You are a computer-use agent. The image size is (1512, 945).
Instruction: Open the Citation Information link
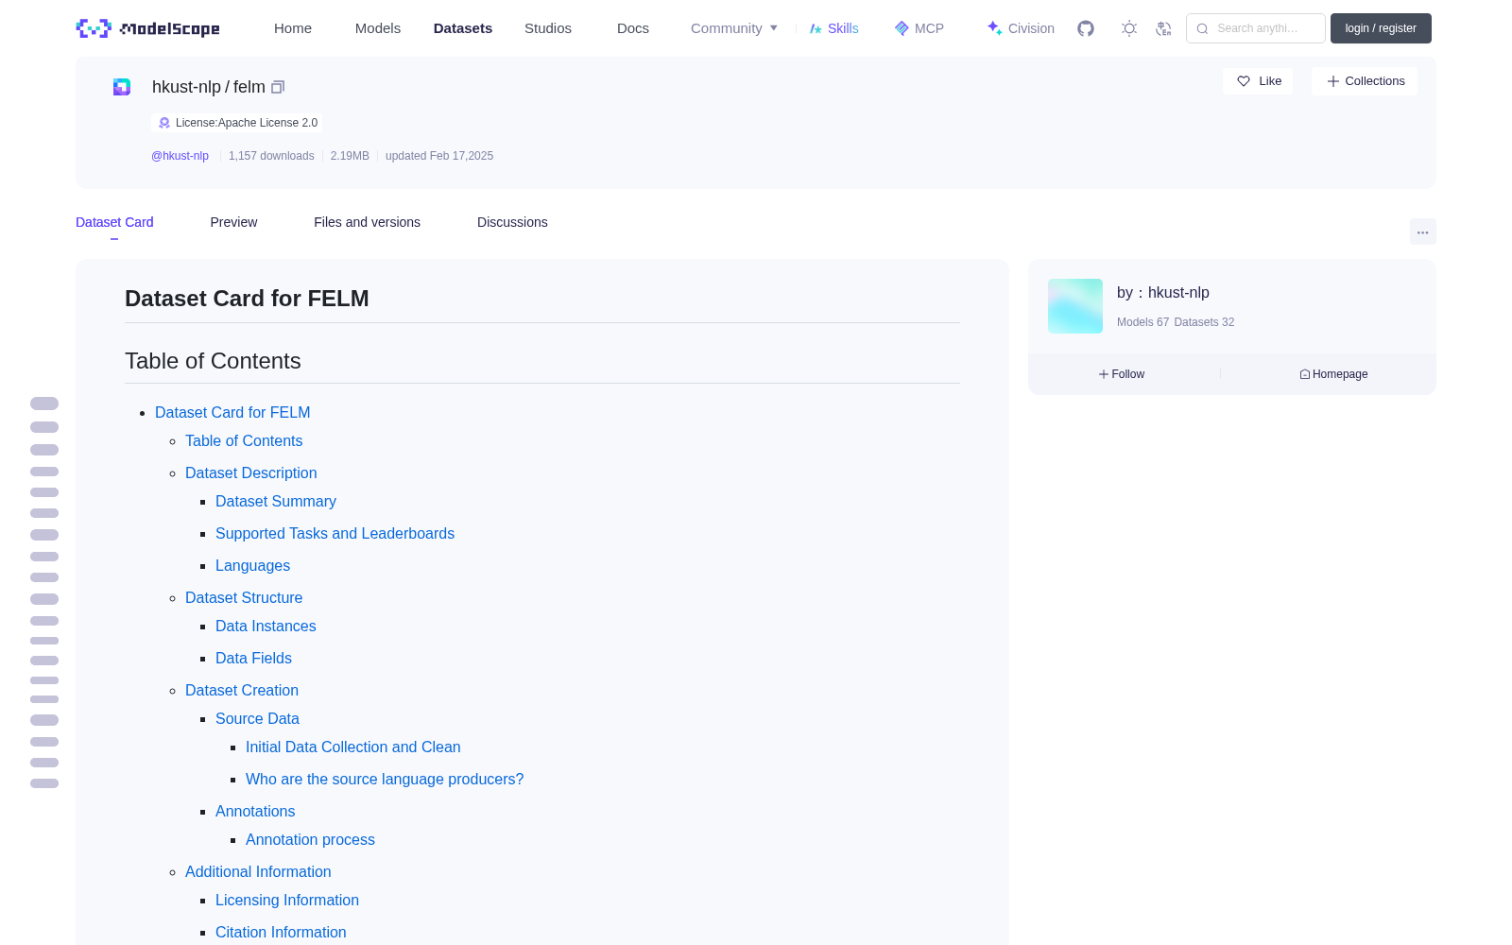(x=281, y=932)
